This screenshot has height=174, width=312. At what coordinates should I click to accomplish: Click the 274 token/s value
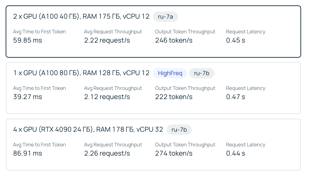[174, 153]
